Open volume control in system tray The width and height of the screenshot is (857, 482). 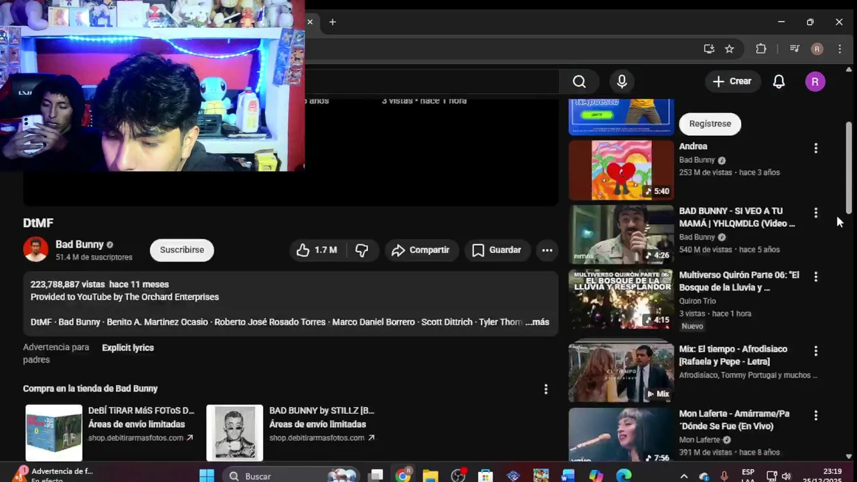click(x=786, y=476)
